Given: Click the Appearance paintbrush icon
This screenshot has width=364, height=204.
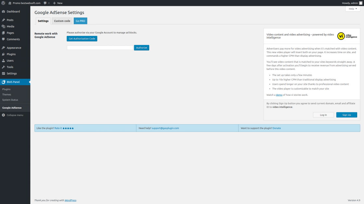Looking at the screenshot, I should coord(4,48).
